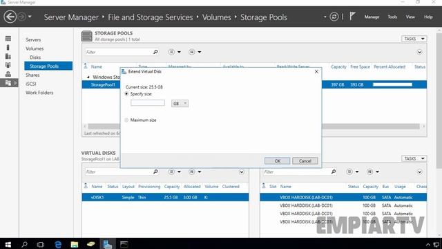442x249 pixels.
Task: Select Shares in the side navigation
Action: pyautogui.click(x=32, y=75)
